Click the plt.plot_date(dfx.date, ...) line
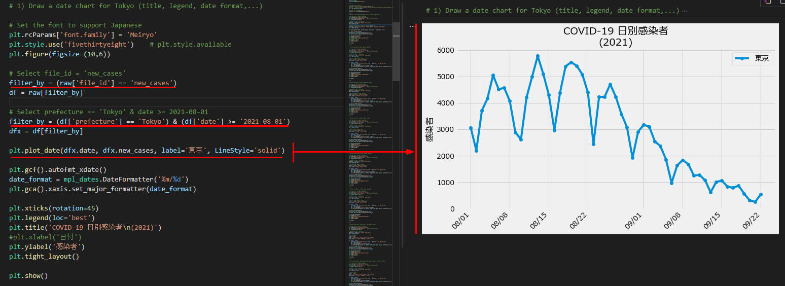The image size is (785, 286). 147,151
